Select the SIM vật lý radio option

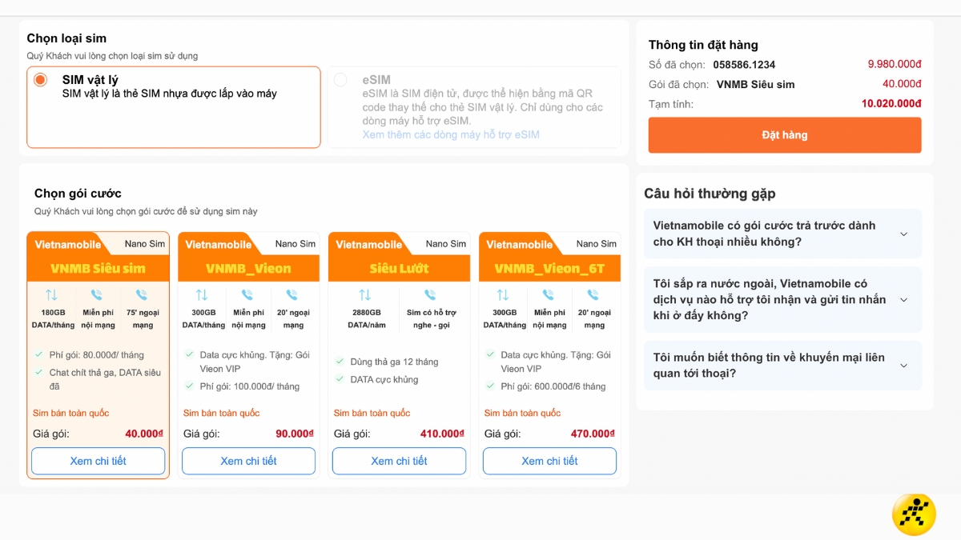(x=40, y=80)
